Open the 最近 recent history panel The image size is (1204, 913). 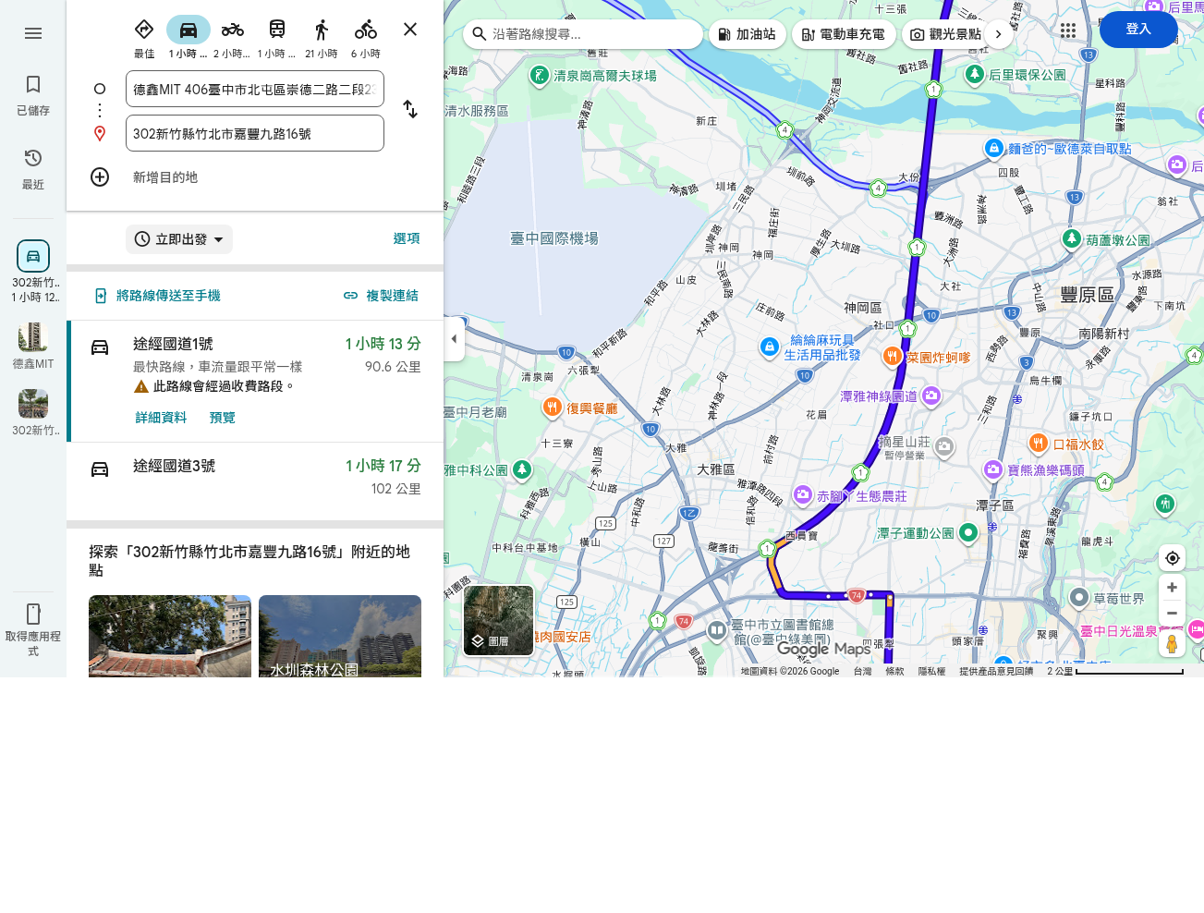[x=33, y=169]
